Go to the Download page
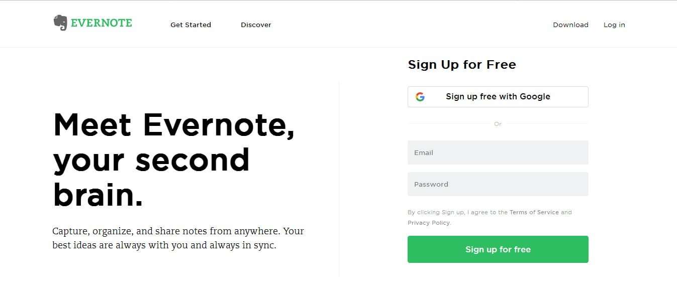The image size is (677, 305). [570, 25]
